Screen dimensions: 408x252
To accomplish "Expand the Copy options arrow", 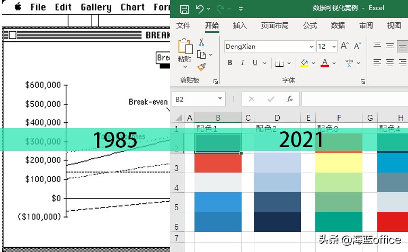I will click(x=211, y=55).
